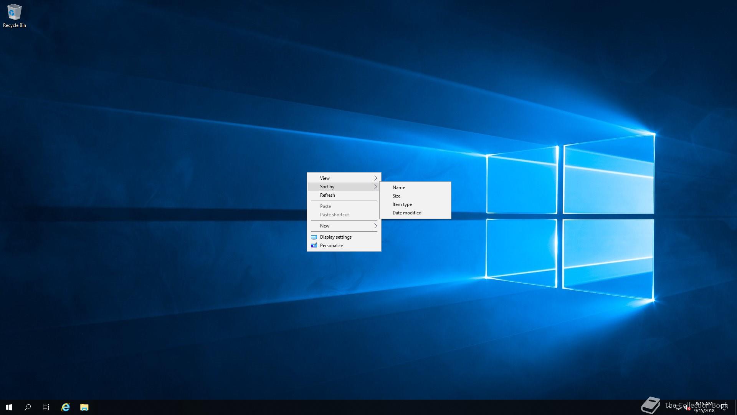This screenshot has width=737, height=415.
Task: Sort desktop items by Item type
Action: coord(415,204)
